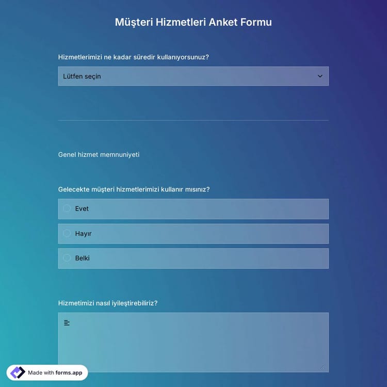
Task: Select the Belki radio button
Action: click(x=67, y=258)
